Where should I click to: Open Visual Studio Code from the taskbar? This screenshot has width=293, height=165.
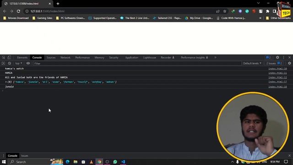tap(123, 162)
